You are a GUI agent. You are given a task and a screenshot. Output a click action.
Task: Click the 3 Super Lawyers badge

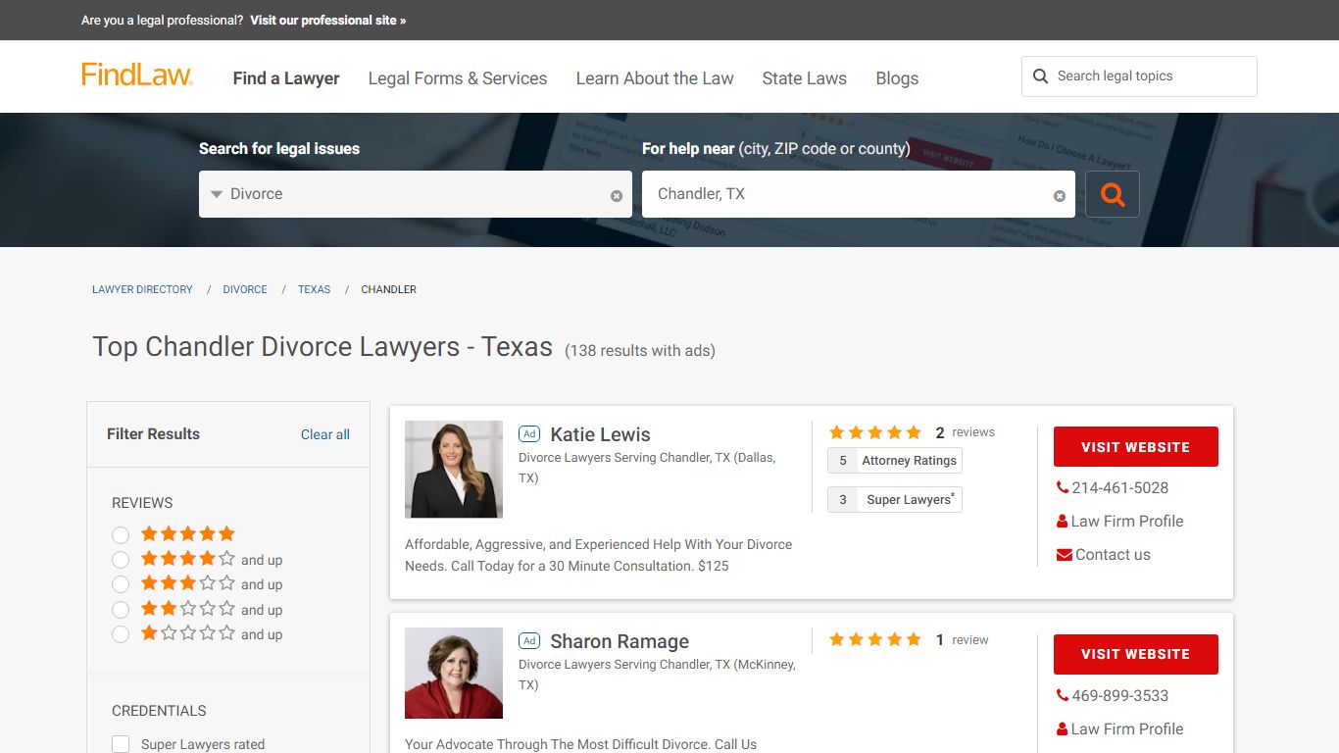895,499
